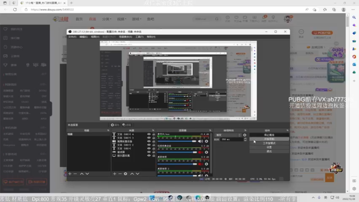Open Edge sidebar settings gear
The height and width of the screenshot is (202, 359).
tap(354, 189)
